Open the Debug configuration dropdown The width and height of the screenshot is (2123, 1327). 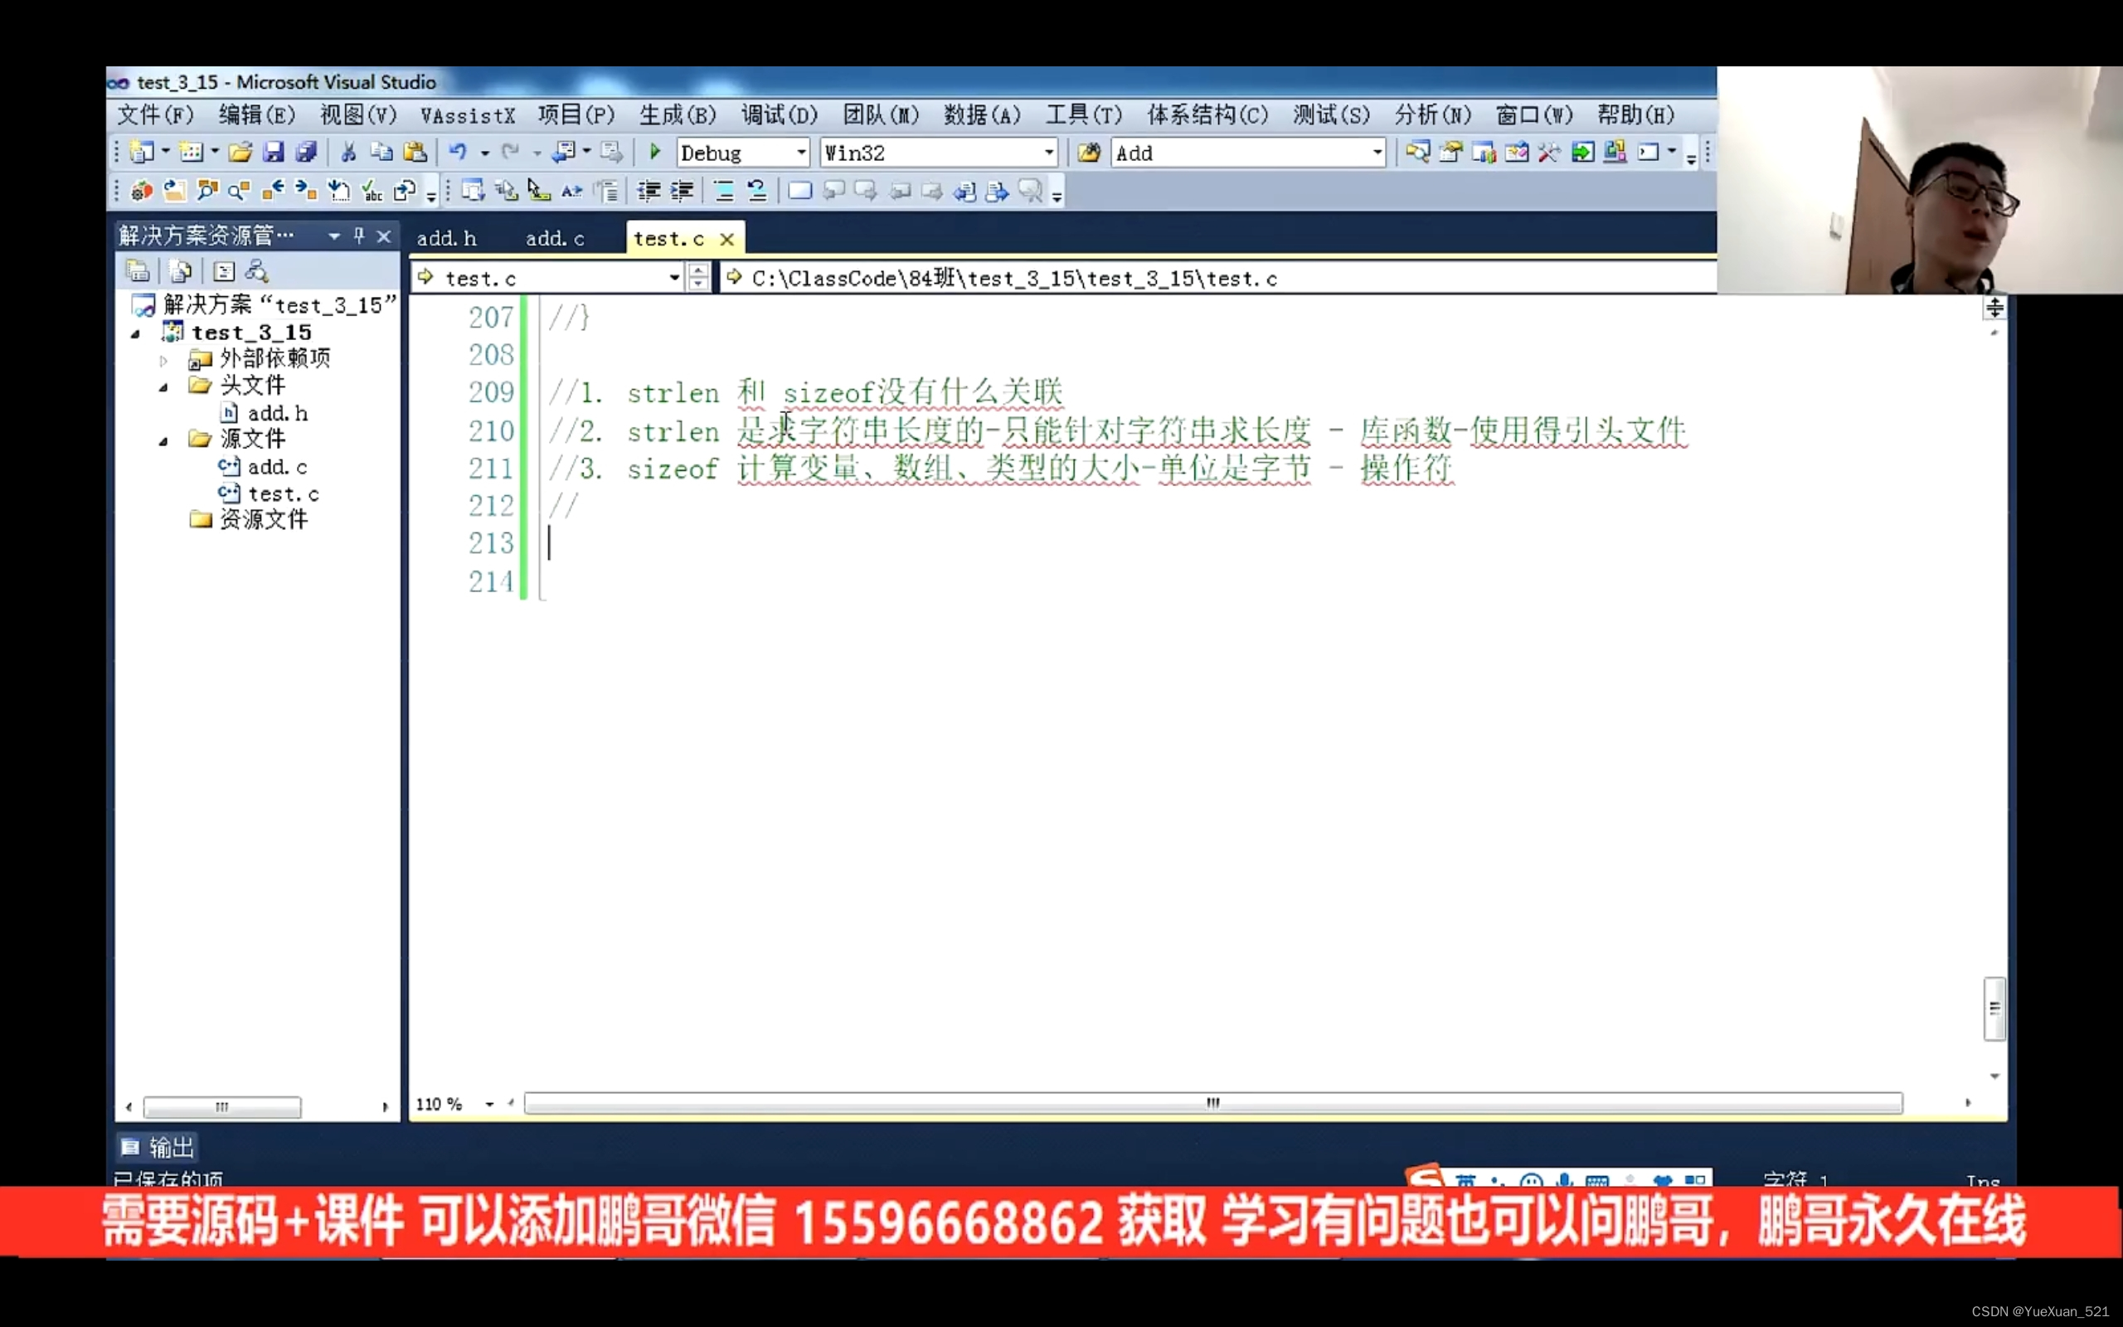pos(801,153)
